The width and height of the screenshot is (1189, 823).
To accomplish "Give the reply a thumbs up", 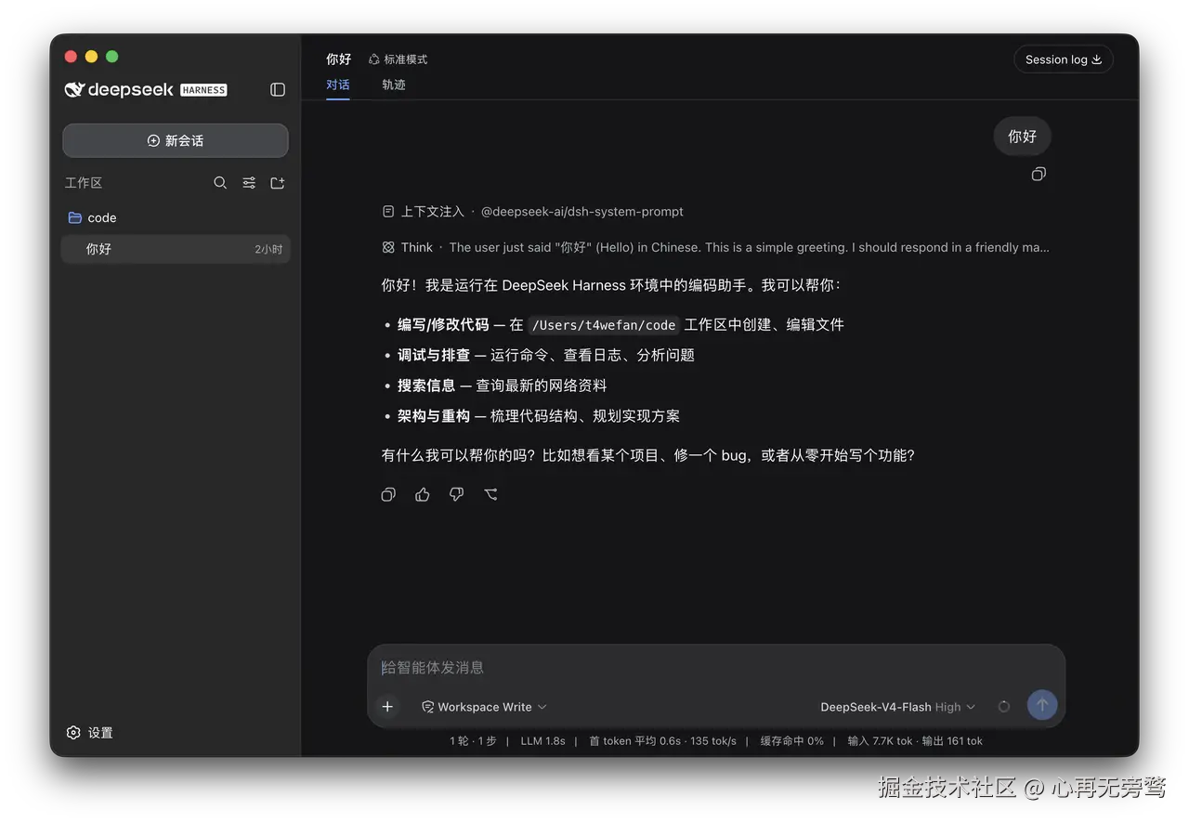I will [x=423, y=494].
